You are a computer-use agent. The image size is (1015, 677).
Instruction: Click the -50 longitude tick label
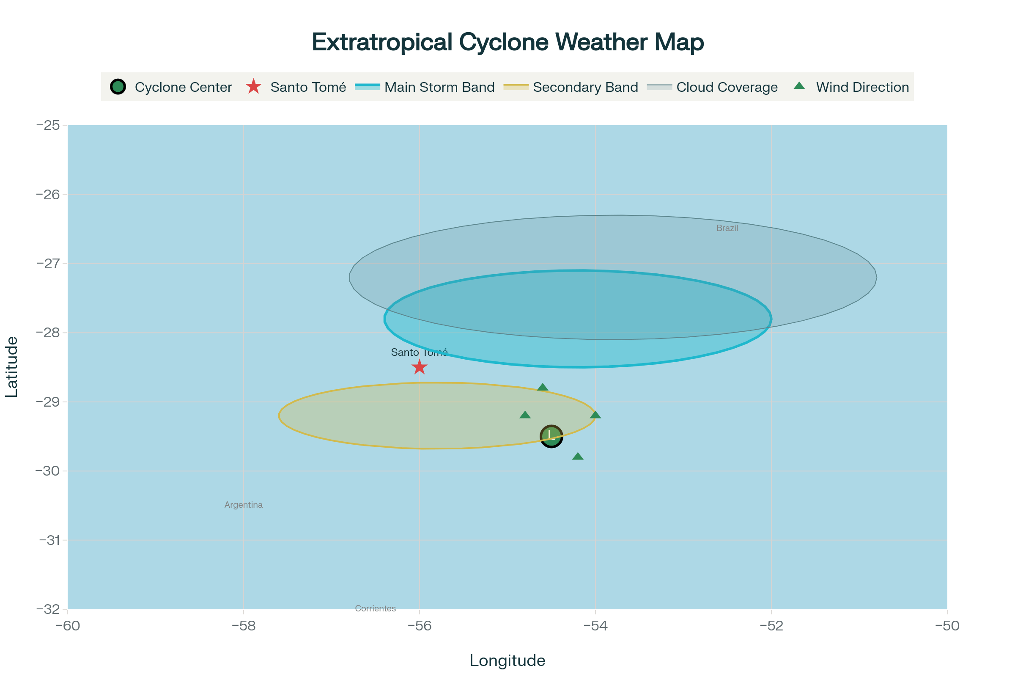pyautogui.click(x=947, y=626)
